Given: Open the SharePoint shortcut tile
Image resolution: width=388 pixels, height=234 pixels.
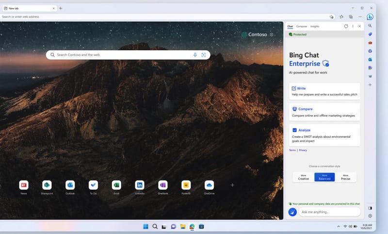Looking at the screenshot, I should tap(47, 185).
